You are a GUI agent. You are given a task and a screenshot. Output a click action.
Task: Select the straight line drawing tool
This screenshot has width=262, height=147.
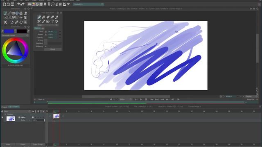coord(9,13)
